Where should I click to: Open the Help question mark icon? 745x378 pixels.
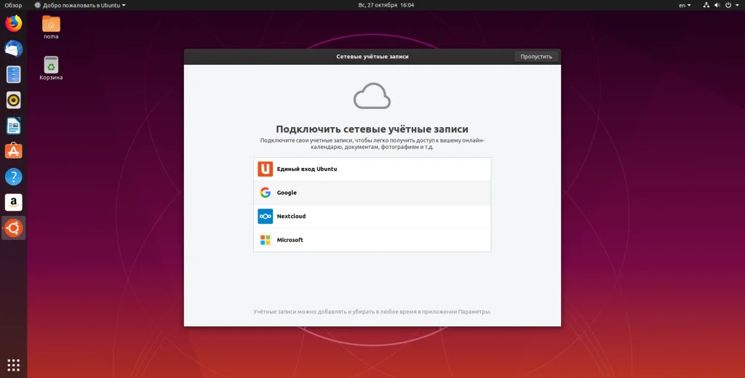tap(13, 177)
